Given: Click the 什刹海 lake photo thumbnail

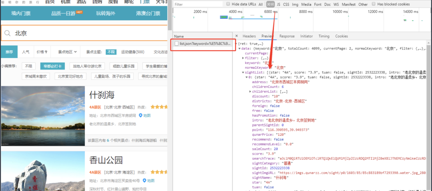Looking at the screenshot, I should tap(43, 116).
